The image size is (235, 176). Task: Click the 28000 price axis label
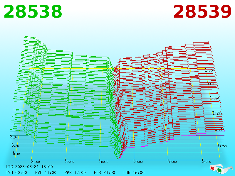pos(104,162)
